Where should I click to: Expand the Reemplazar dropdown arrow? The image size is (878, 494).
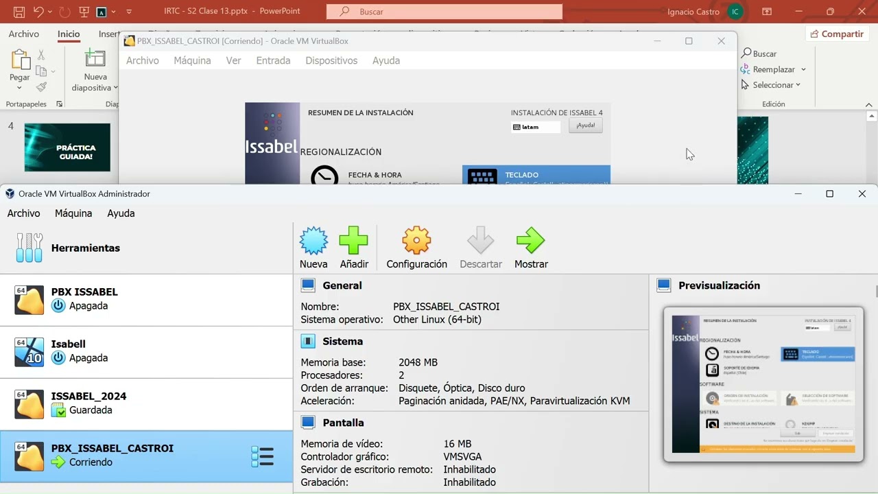(x=803, y=69)
